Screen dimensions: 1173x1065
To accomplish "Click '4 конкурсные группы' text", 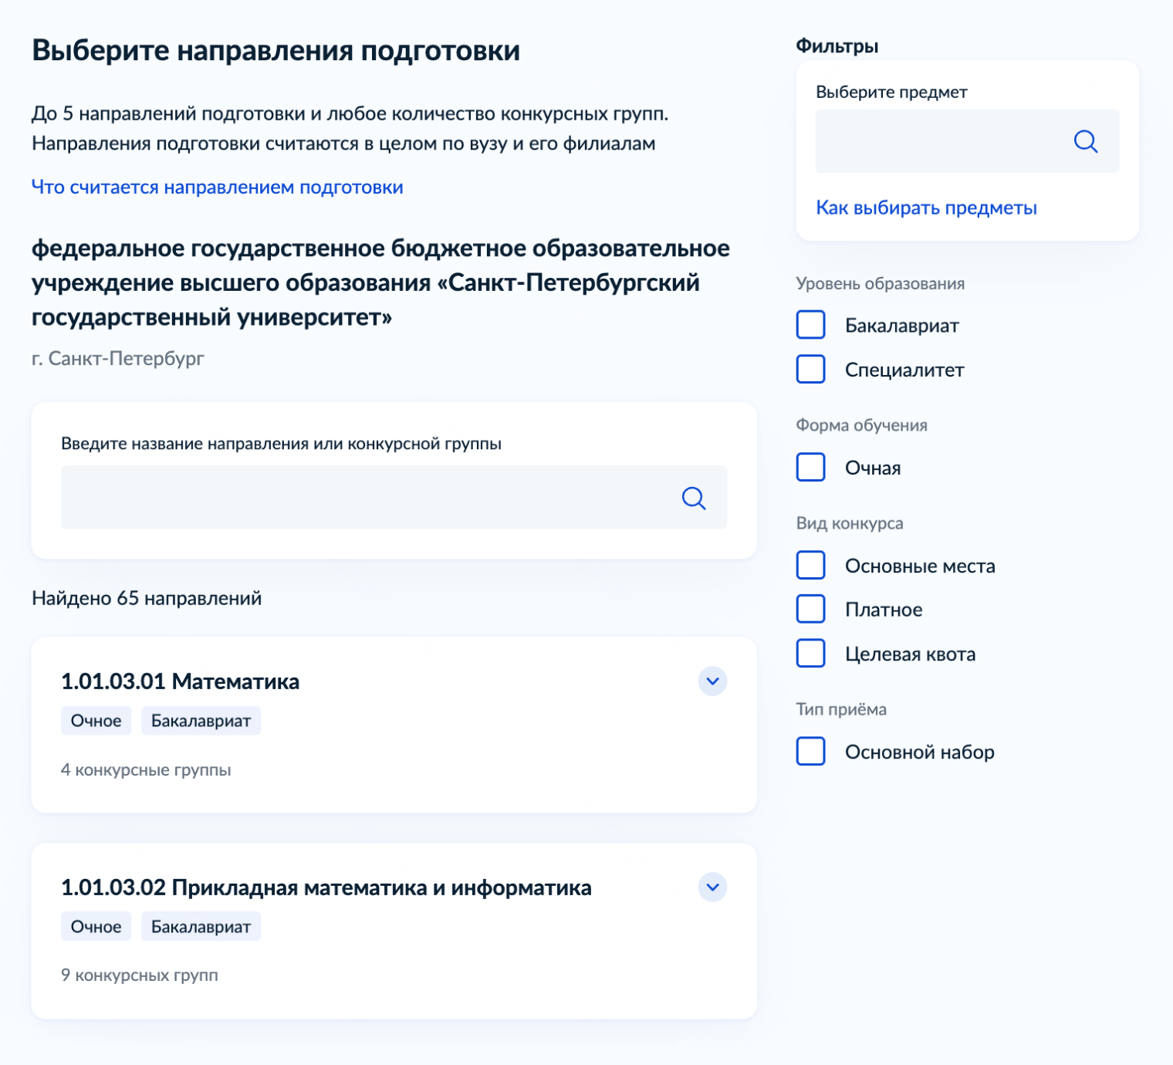I will tap(146, 769).
